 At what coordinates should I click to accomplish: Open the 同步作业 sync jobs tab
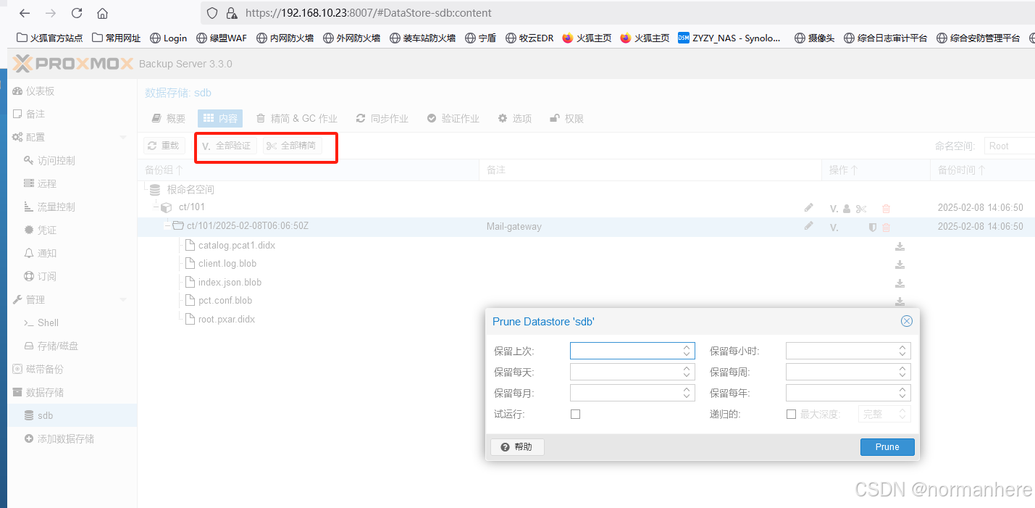tap(382, 118)
